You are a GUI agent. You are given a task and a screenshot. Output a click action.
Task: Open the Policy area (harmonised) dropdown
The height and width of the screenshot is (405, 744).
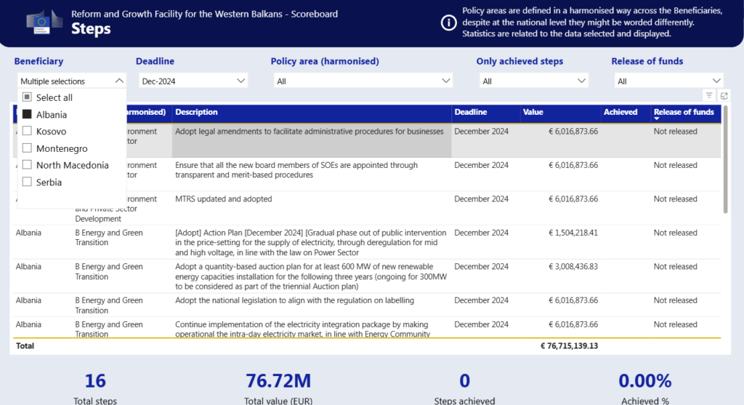tap(363, 81)
